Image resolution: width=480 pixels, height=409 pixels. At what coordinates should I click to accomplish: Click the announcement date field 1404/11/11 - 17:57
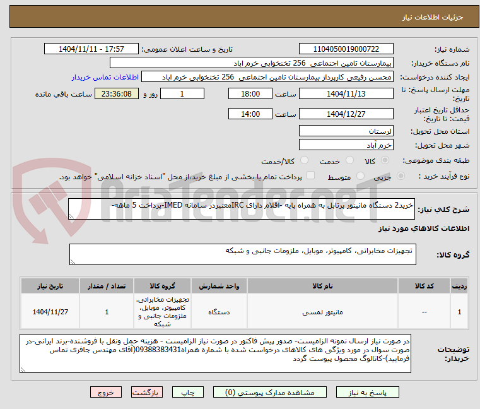(x=91, y=49)
